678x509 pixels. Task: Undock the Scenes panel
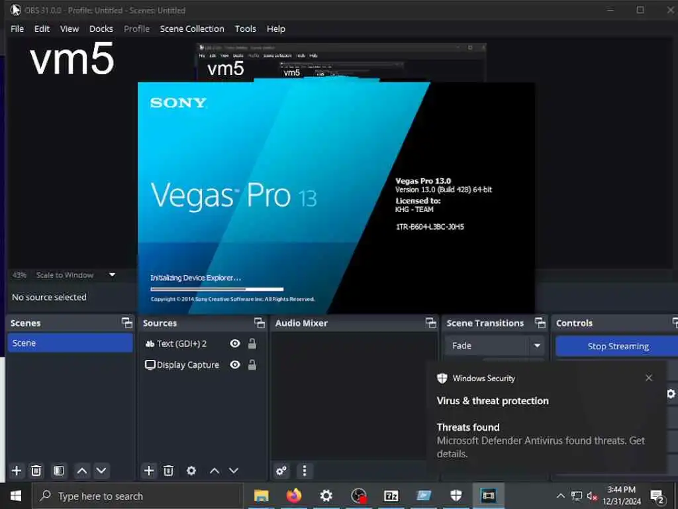126,323
